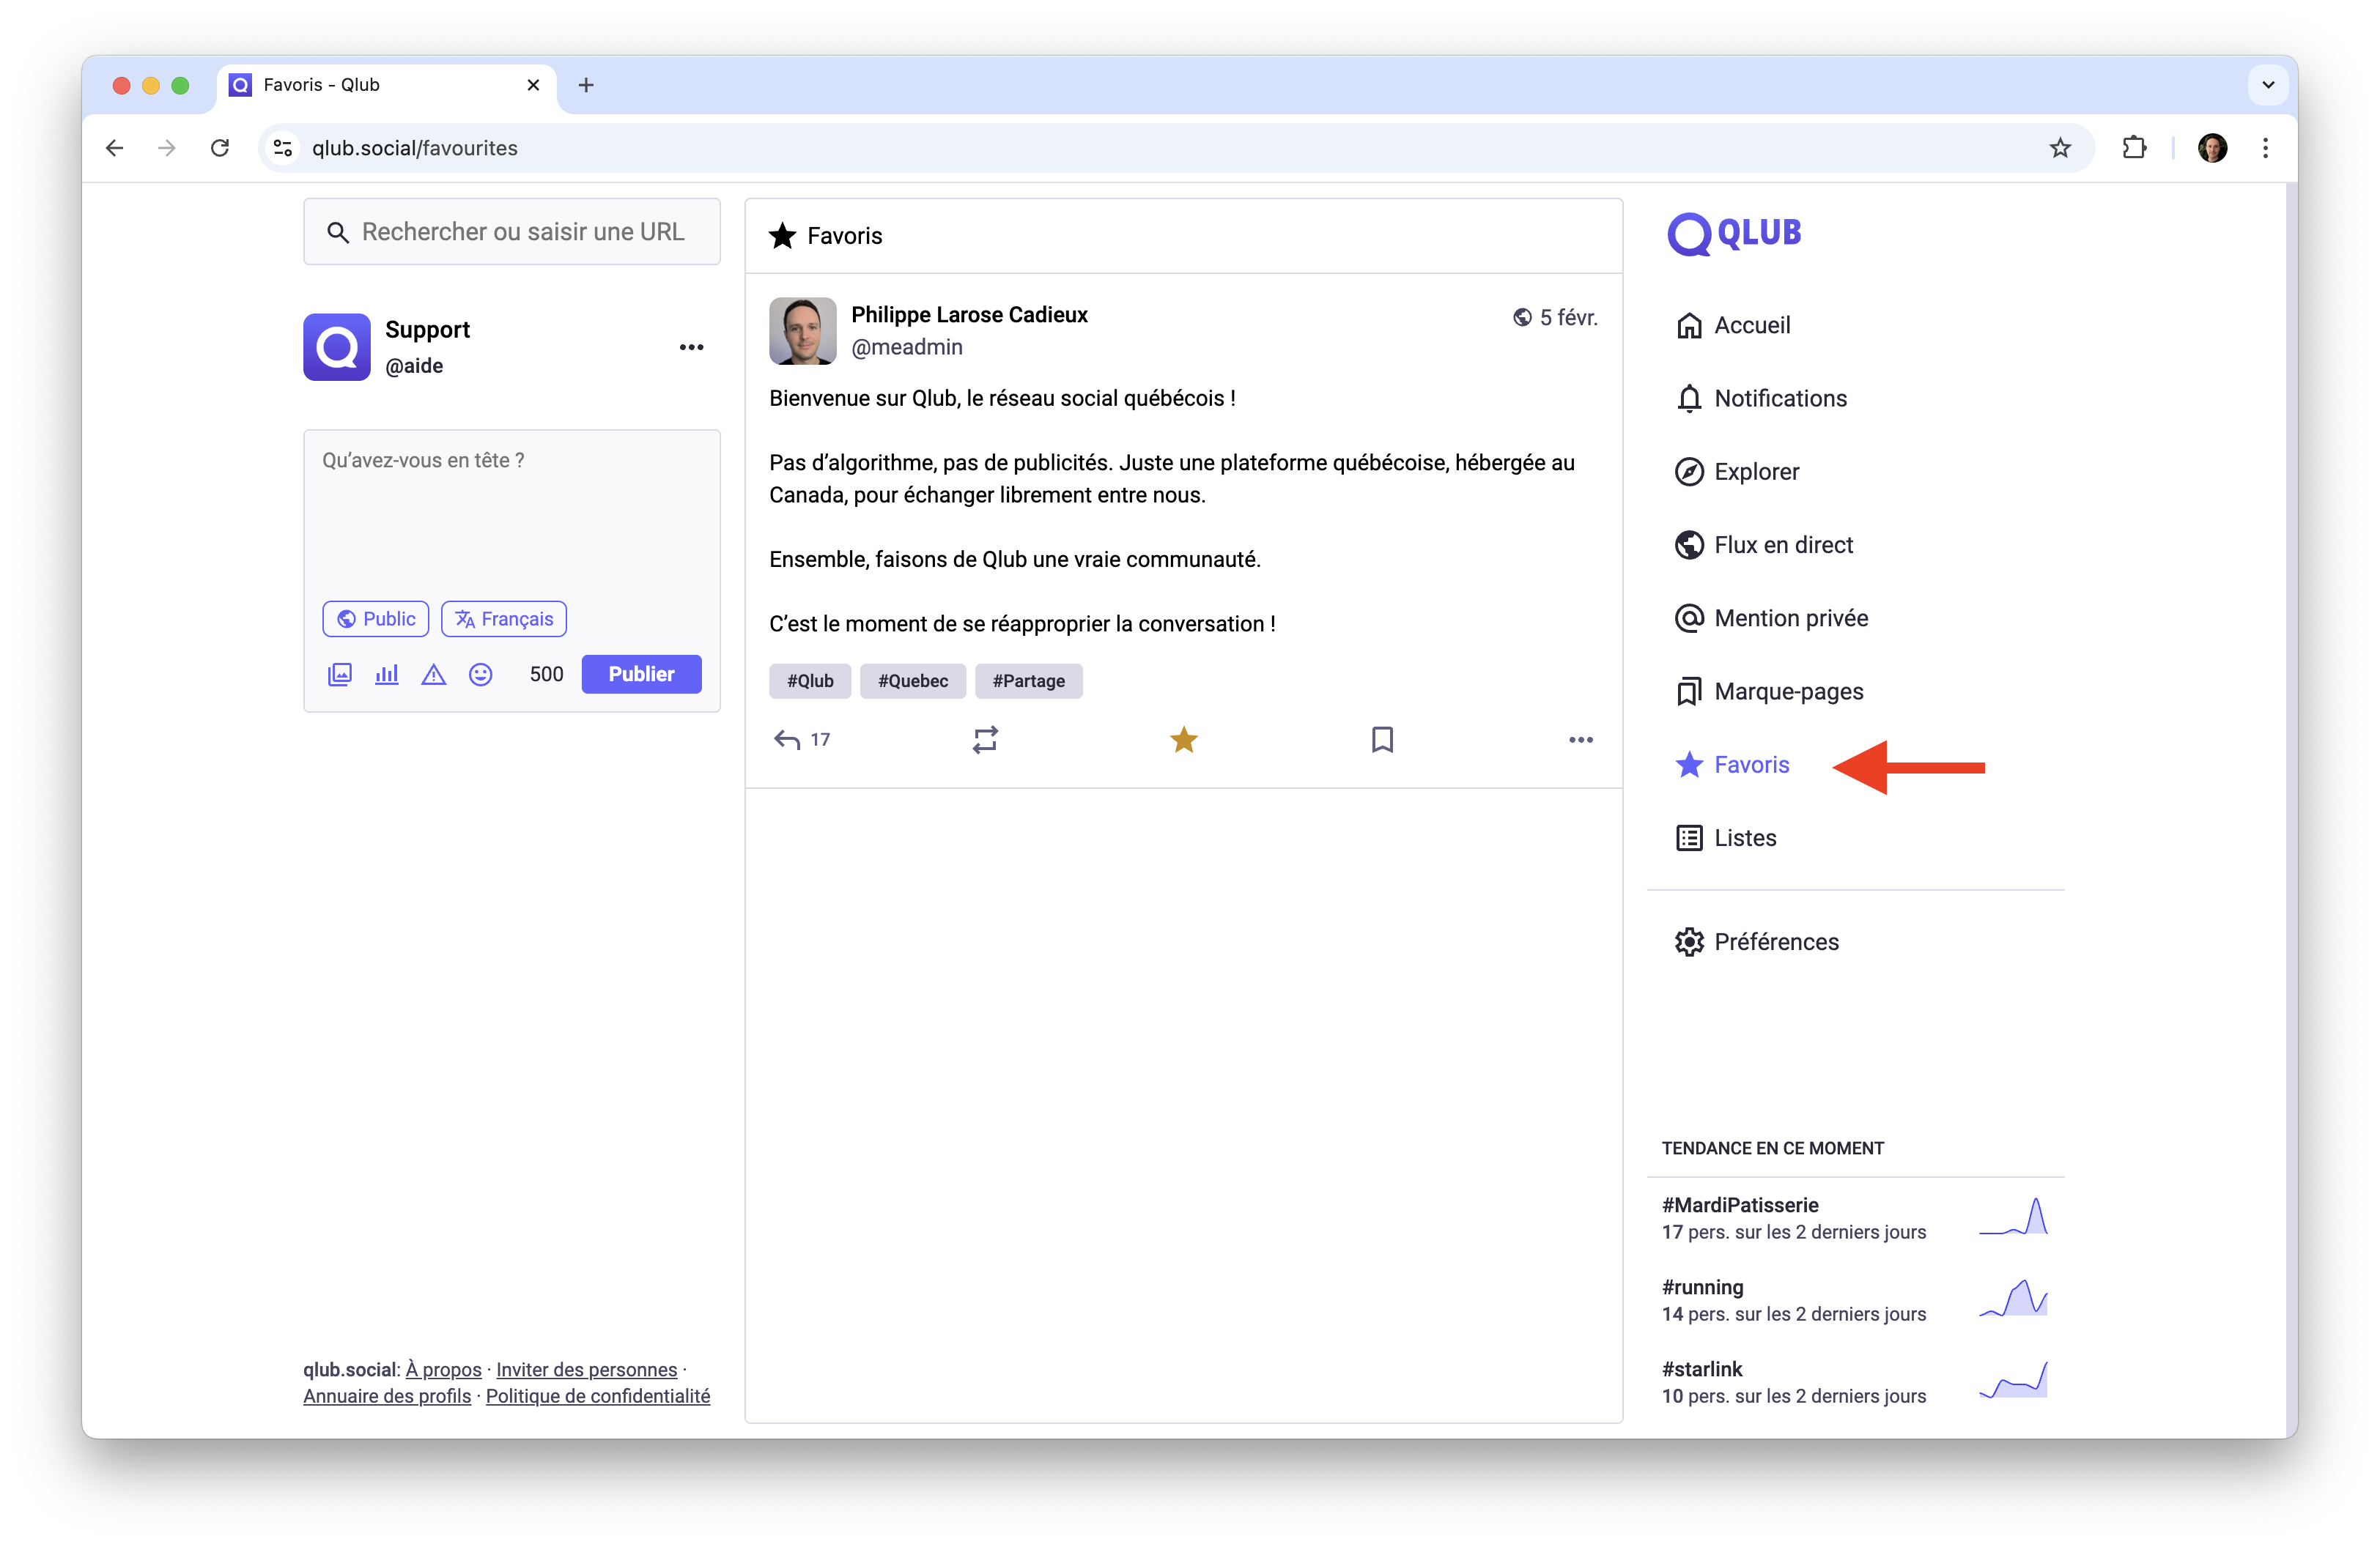
Task: Bookmark this page with the star icon
Action: (x=2060, y=148)
